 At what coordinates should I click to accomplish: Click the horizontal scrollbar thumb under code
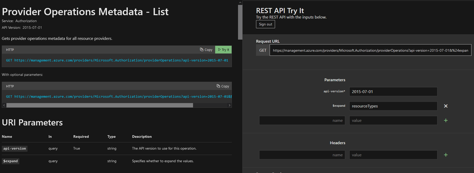point(100,105)
